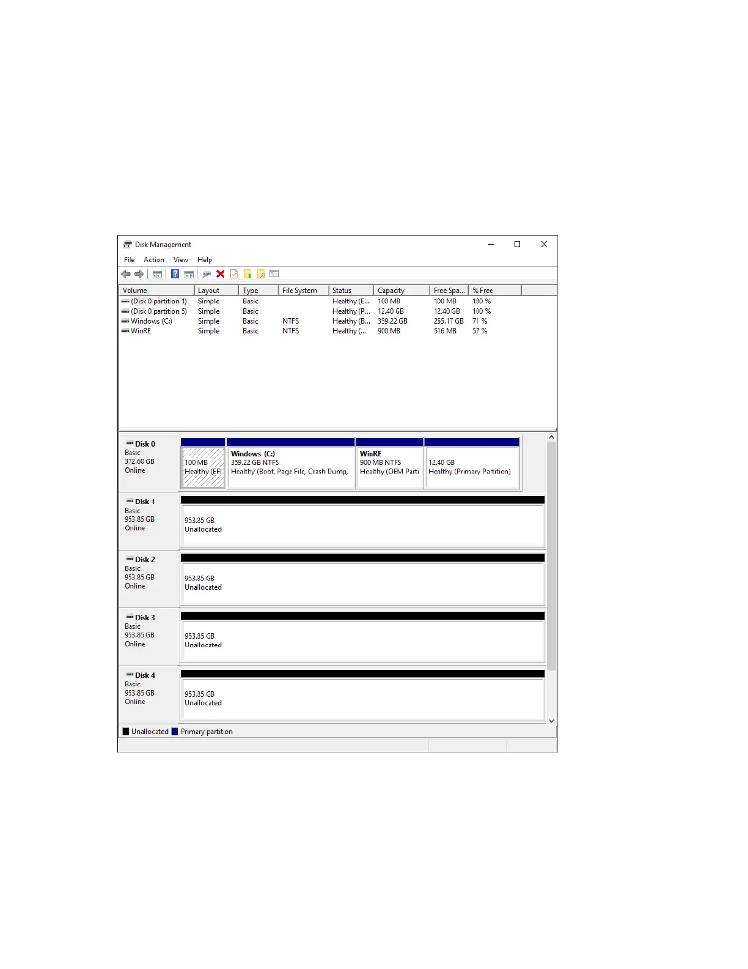Close the Disk Management window

544,244
